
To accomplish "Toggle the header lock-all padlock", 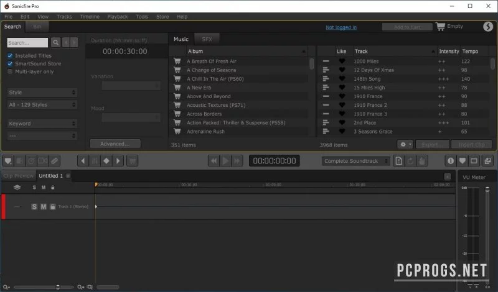I will click(x=53, y=188).
